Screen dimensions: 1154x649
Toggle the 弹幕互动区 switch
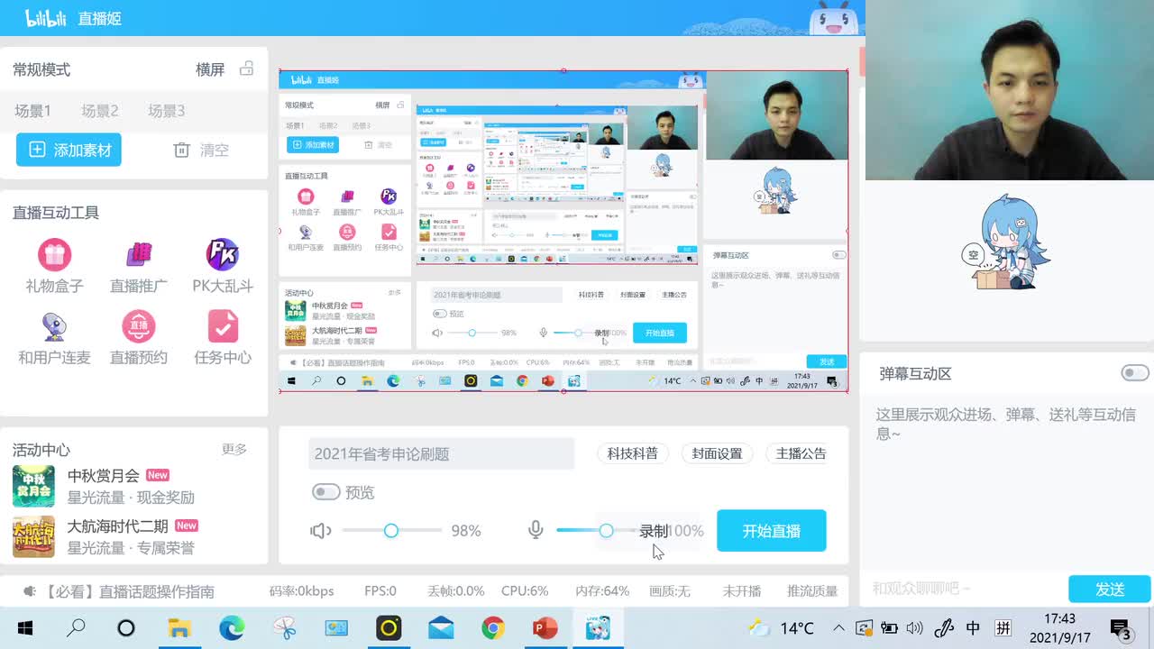coord(1135,373)
